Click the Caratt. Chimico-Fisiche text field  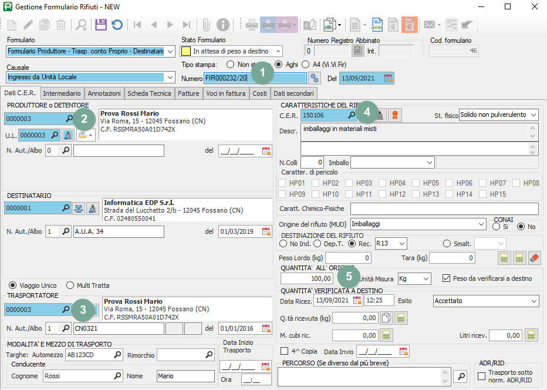tap(444, 209)
